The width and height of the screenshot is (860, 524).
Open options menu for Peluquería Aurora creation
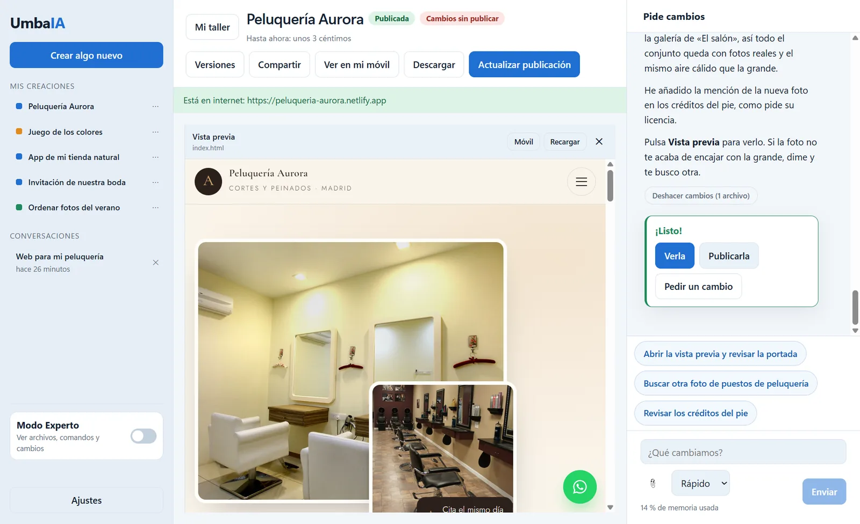[155, 106]
